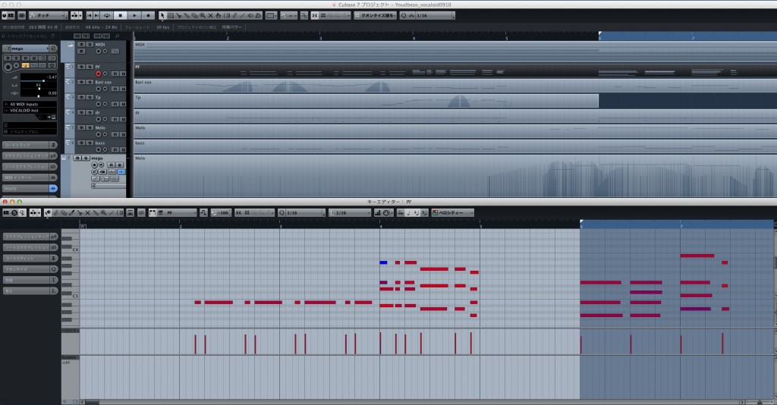Select the Mute X tool in project toolbar
The image size is (777, 405).
pyautogui.click(x=211, y=15)
